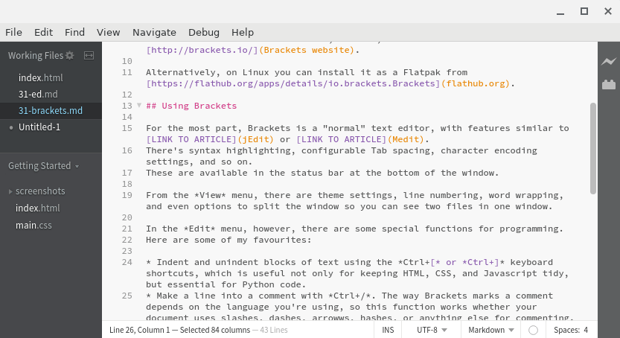Click the Working Files gear icon
Viewport: 620px width, 338px height.
(x=70, y=56)
